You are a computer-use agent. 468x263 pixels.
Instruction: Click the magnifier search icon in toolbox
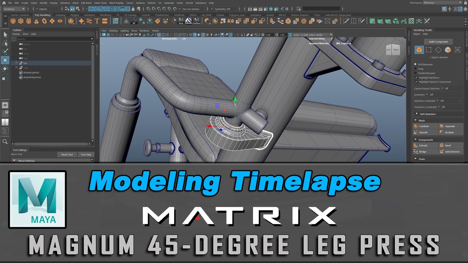(x=5, y=141)
